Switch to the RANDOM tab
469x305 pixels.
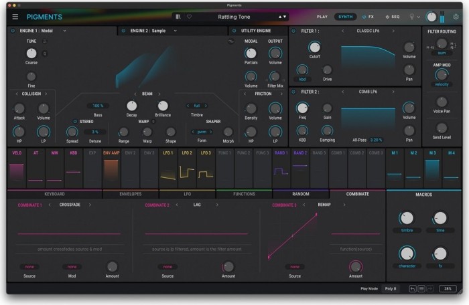(x=301, y=194)
